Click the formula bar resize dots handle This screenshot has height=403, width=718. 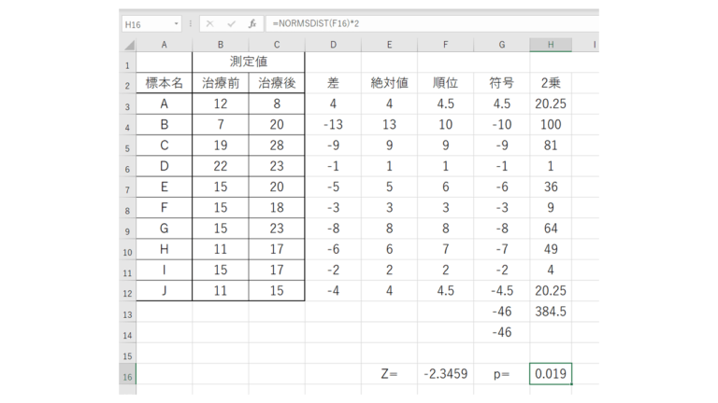click(191, 23)
